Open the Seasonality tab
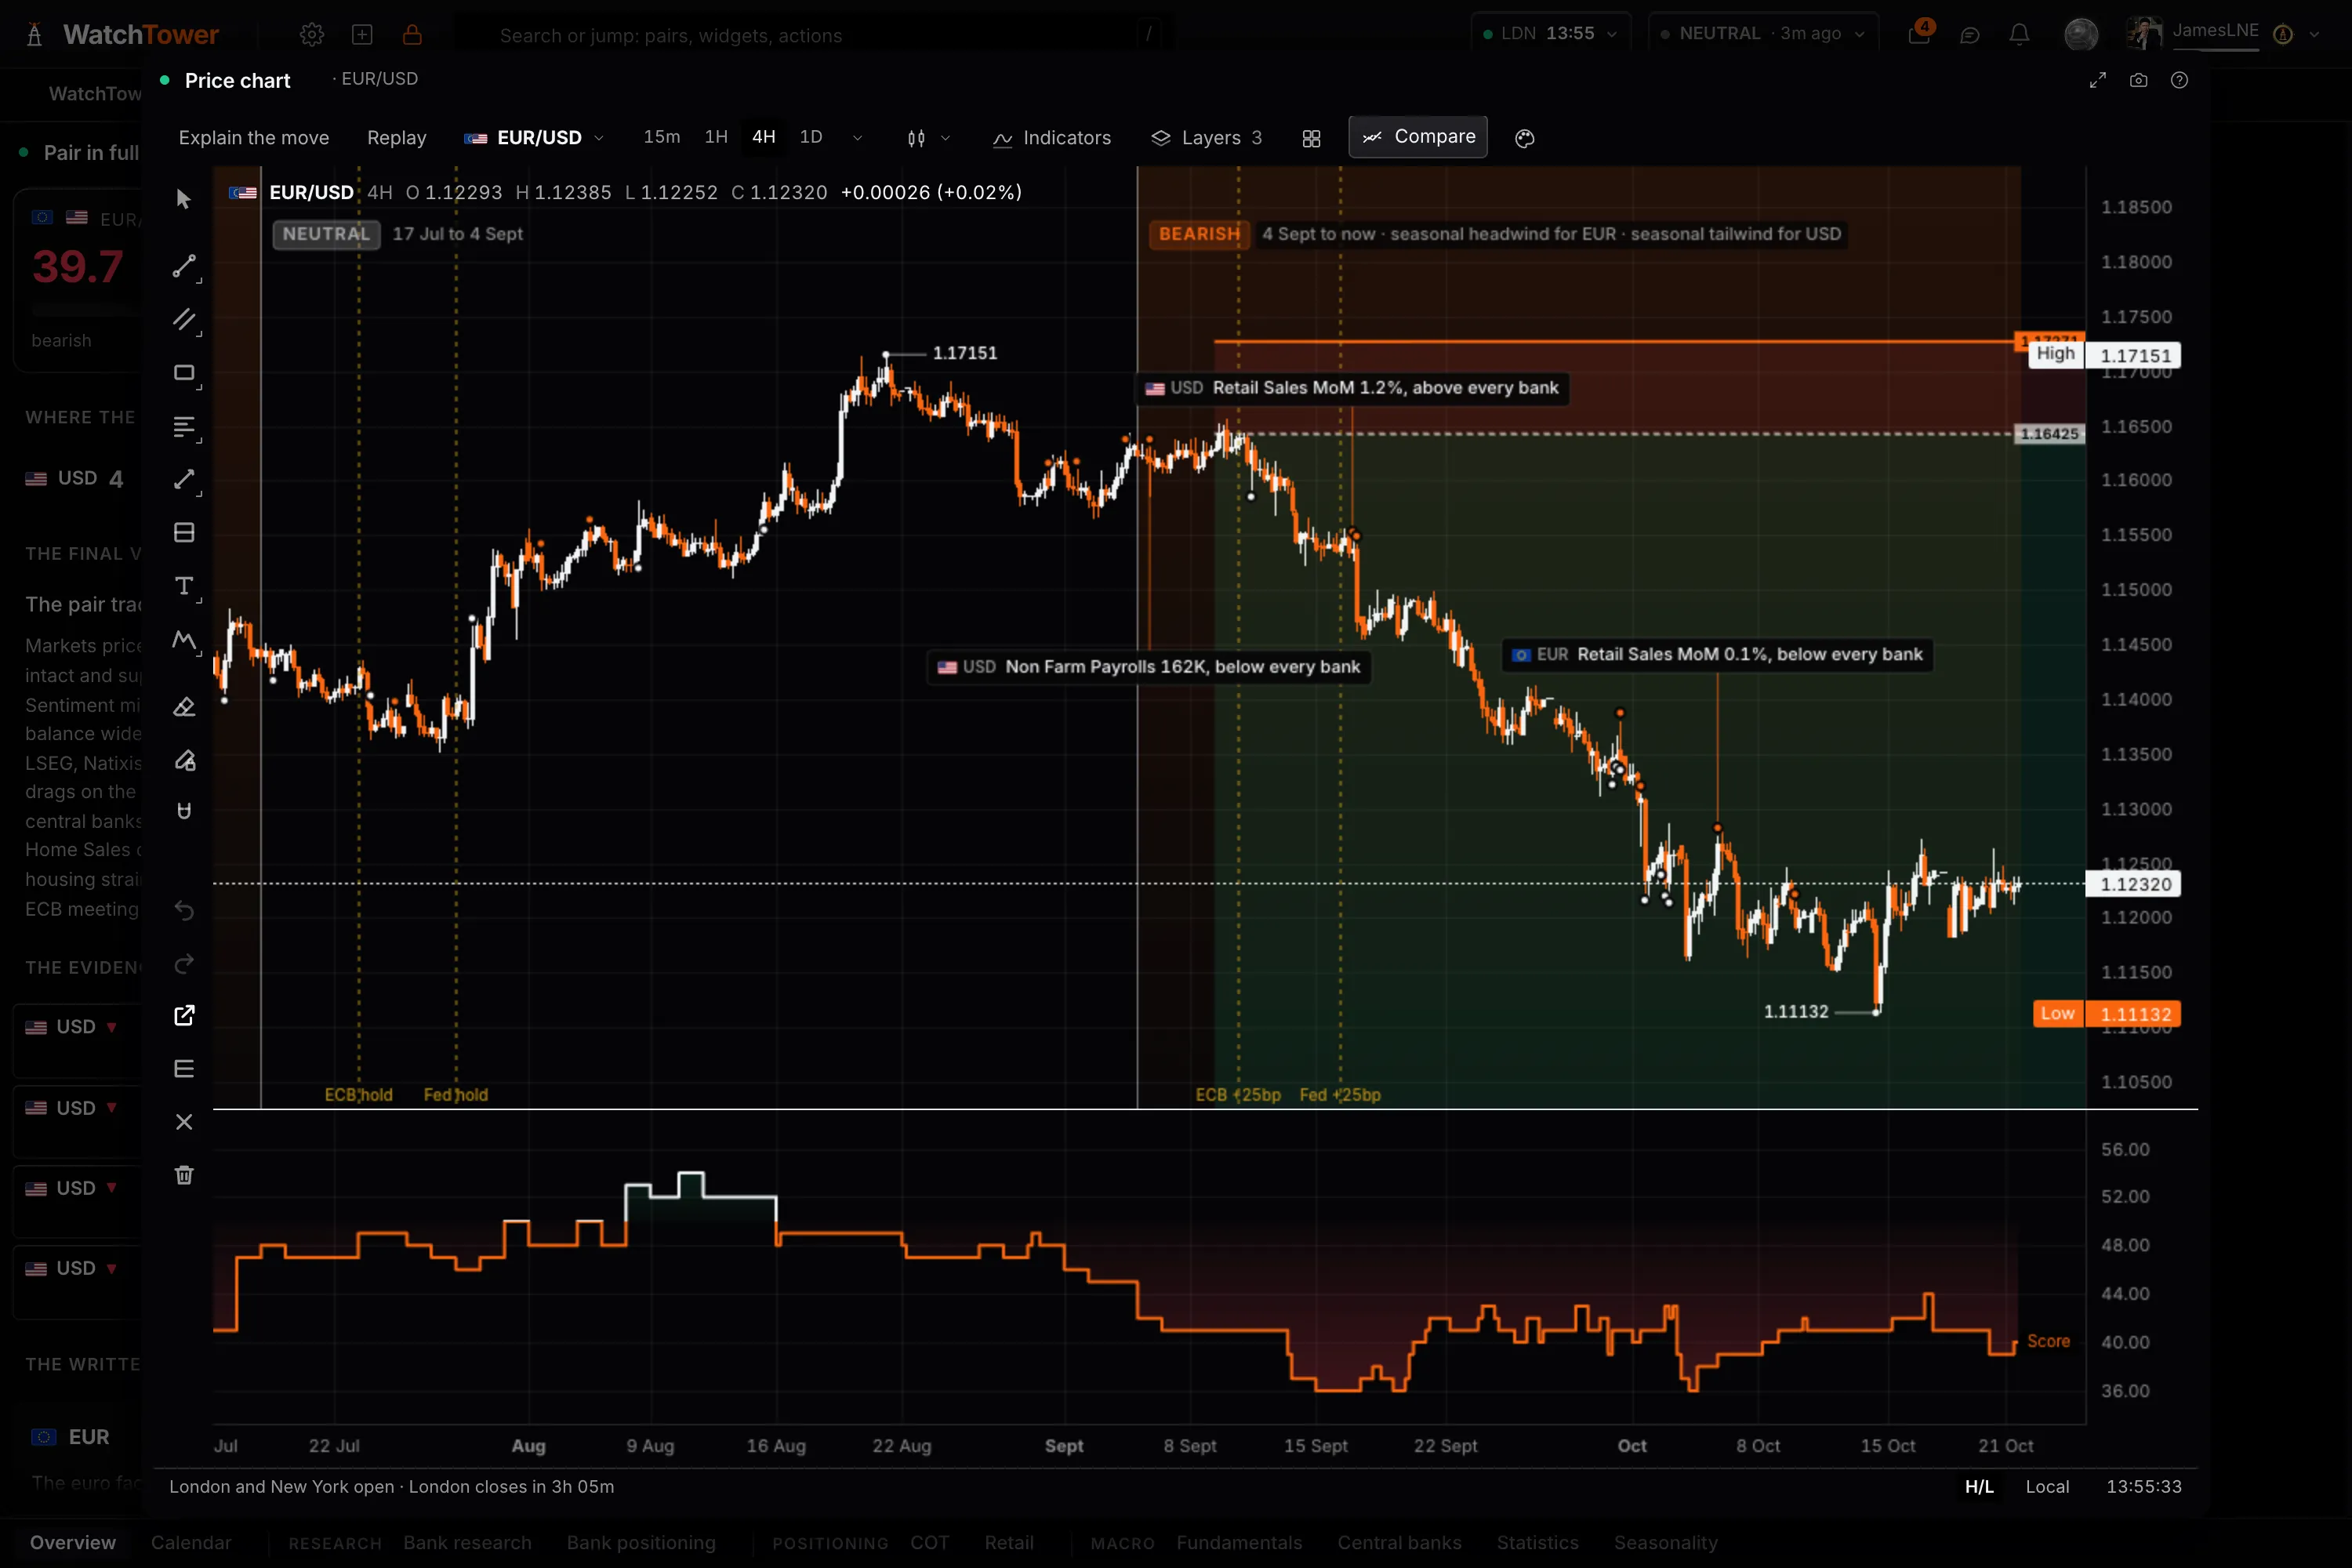Viewport: 2352px width, 1568px height. [x=1666, y=1543]
